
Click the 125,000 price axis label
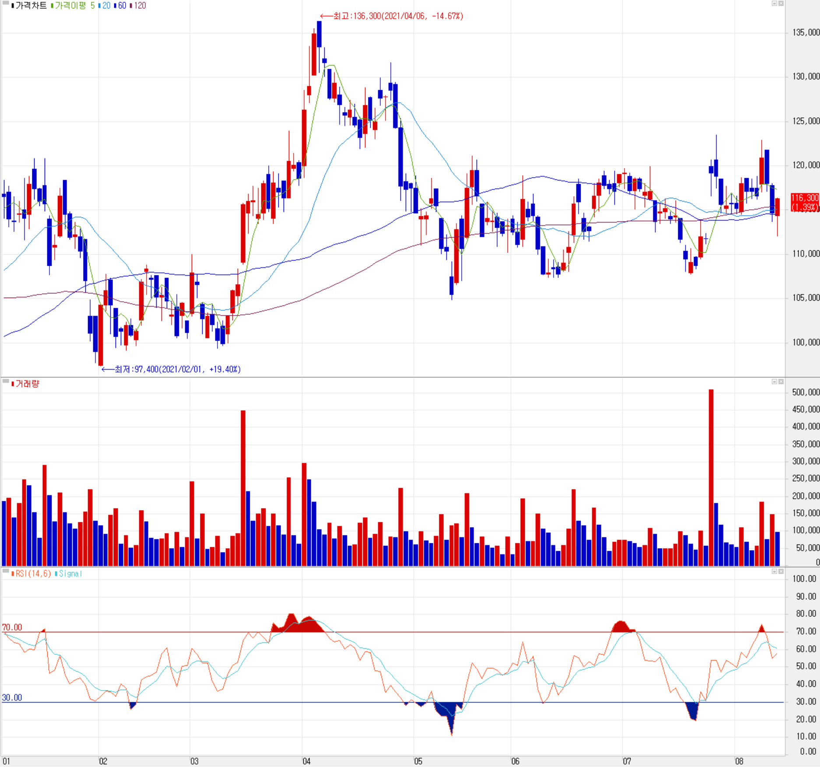[x=806, y=121]
